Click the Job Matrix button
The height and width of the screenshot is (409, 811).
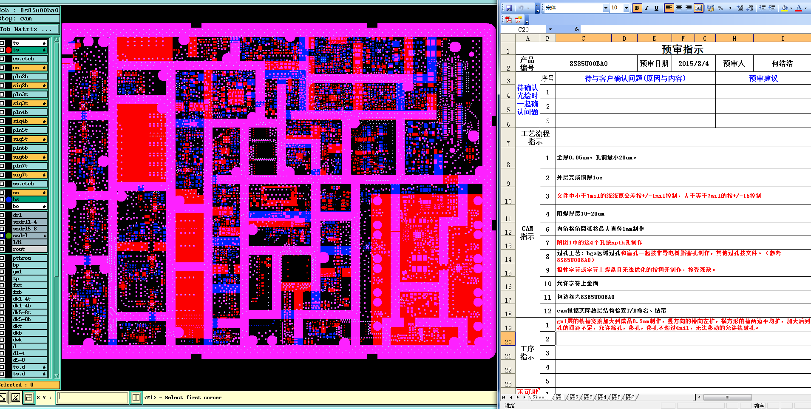(29, 29)
